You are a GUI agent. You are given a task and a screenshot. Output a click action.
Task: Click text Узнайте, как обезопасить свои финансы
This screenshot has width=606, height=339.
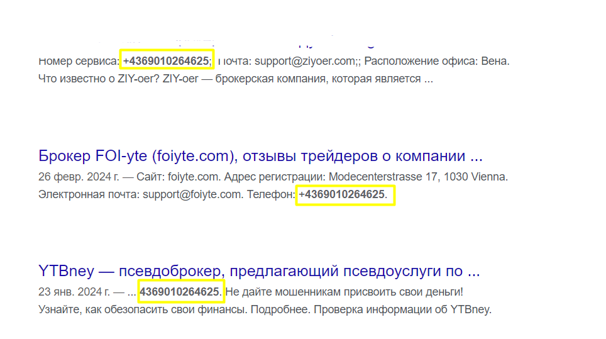[x=143, y=309]
